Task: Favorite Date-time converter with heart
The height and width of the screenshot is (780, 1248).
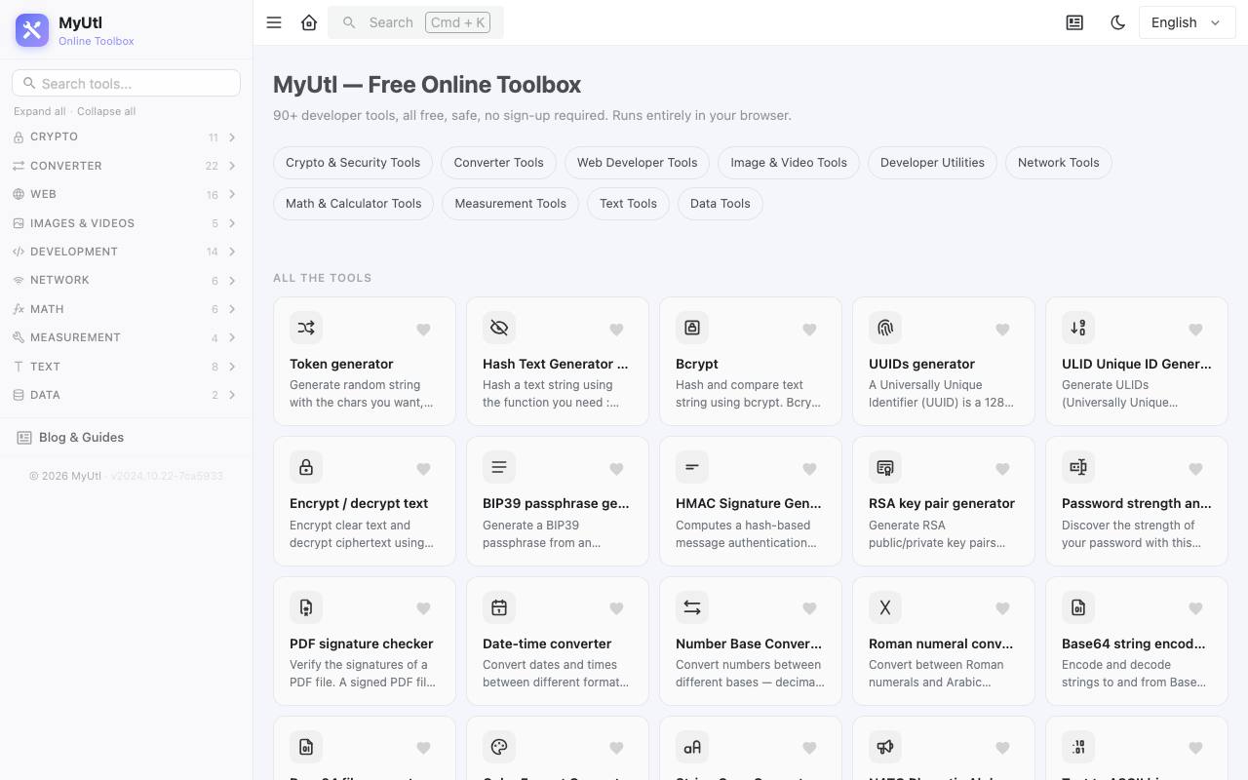Action: tap(616, 608)
